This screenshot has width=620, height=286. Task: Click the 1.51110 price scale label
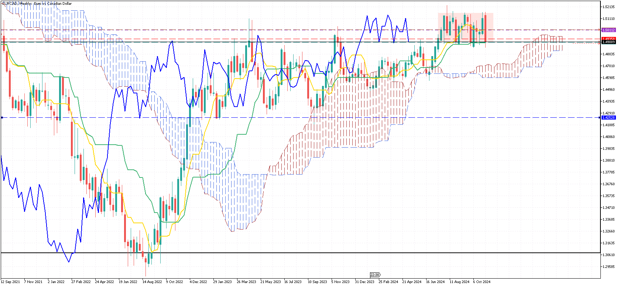(609, 18)
